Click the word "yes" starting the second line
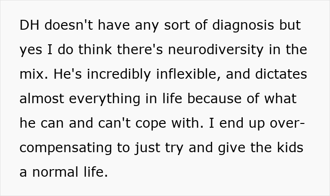Image resolution: width=330 pixels, height=196 pixels. 31,50
